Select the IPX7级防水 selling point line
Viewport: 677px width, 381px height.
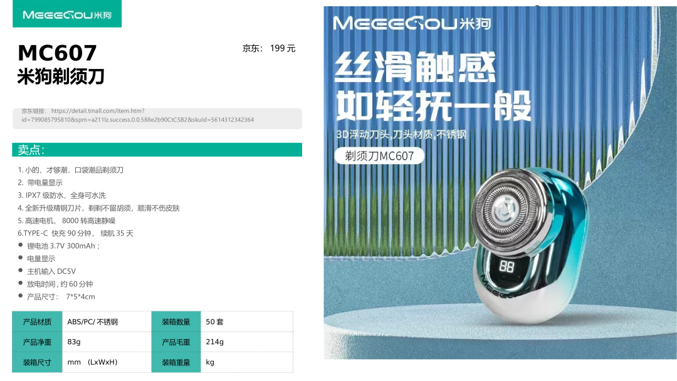point(61,195)
